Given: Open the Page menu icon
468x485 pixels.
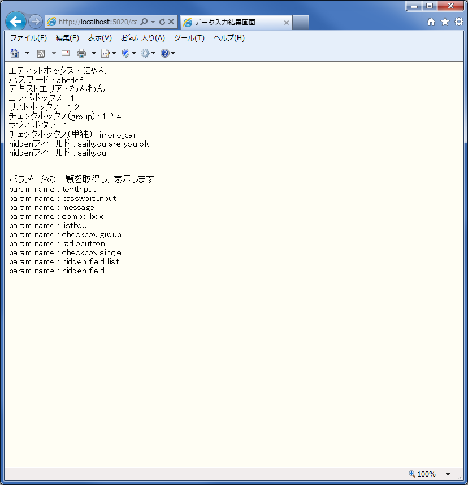Looking at the screenshot, I should pyautogui.click(x=108, y=53).
